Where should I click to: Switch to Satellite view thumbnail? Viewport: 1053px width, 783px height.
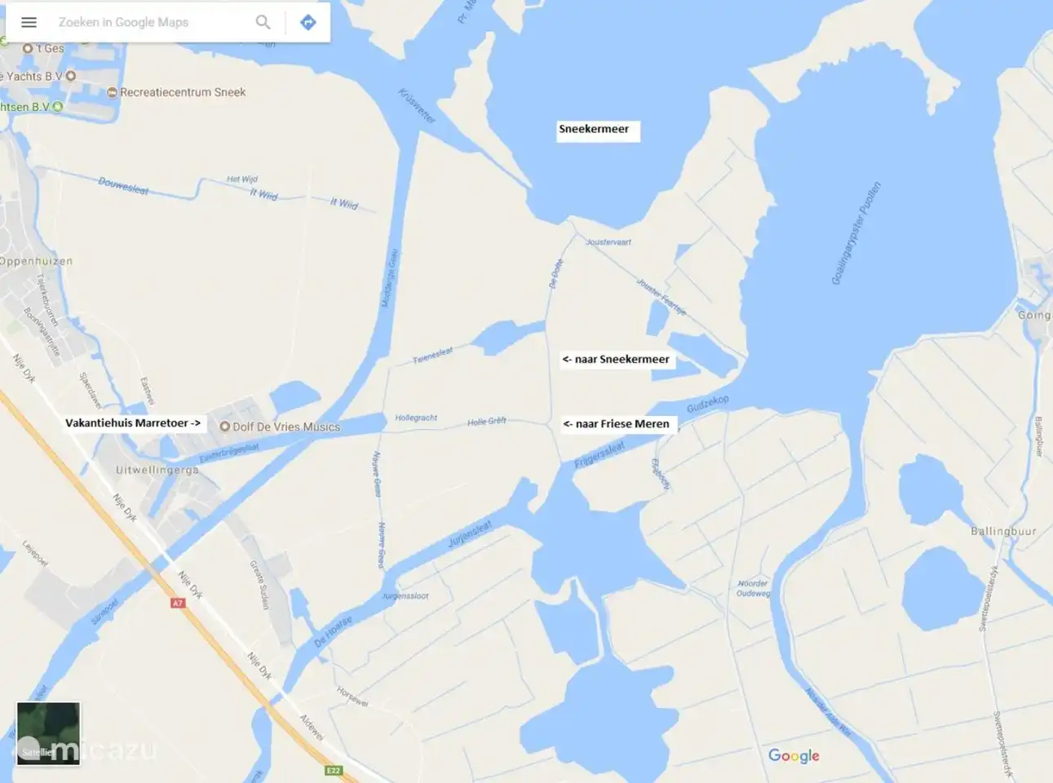click(x=49, y=733)
